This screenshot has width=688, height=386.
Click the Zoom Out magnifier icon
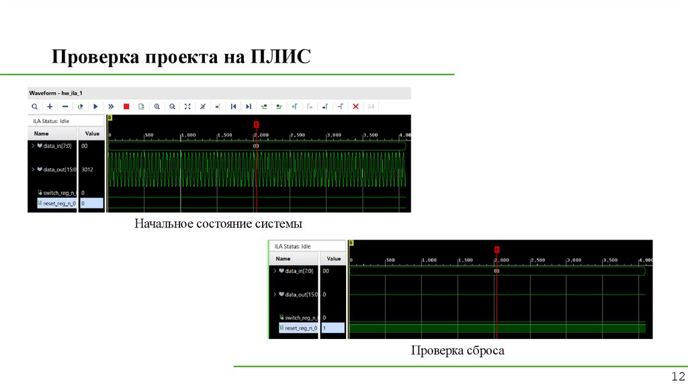pyautogui.click(x=172, y=106)
